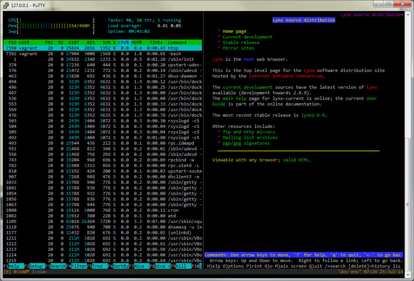Open the Home page link in Lynx
Screen dimensions: 414x281
[234, 31]
